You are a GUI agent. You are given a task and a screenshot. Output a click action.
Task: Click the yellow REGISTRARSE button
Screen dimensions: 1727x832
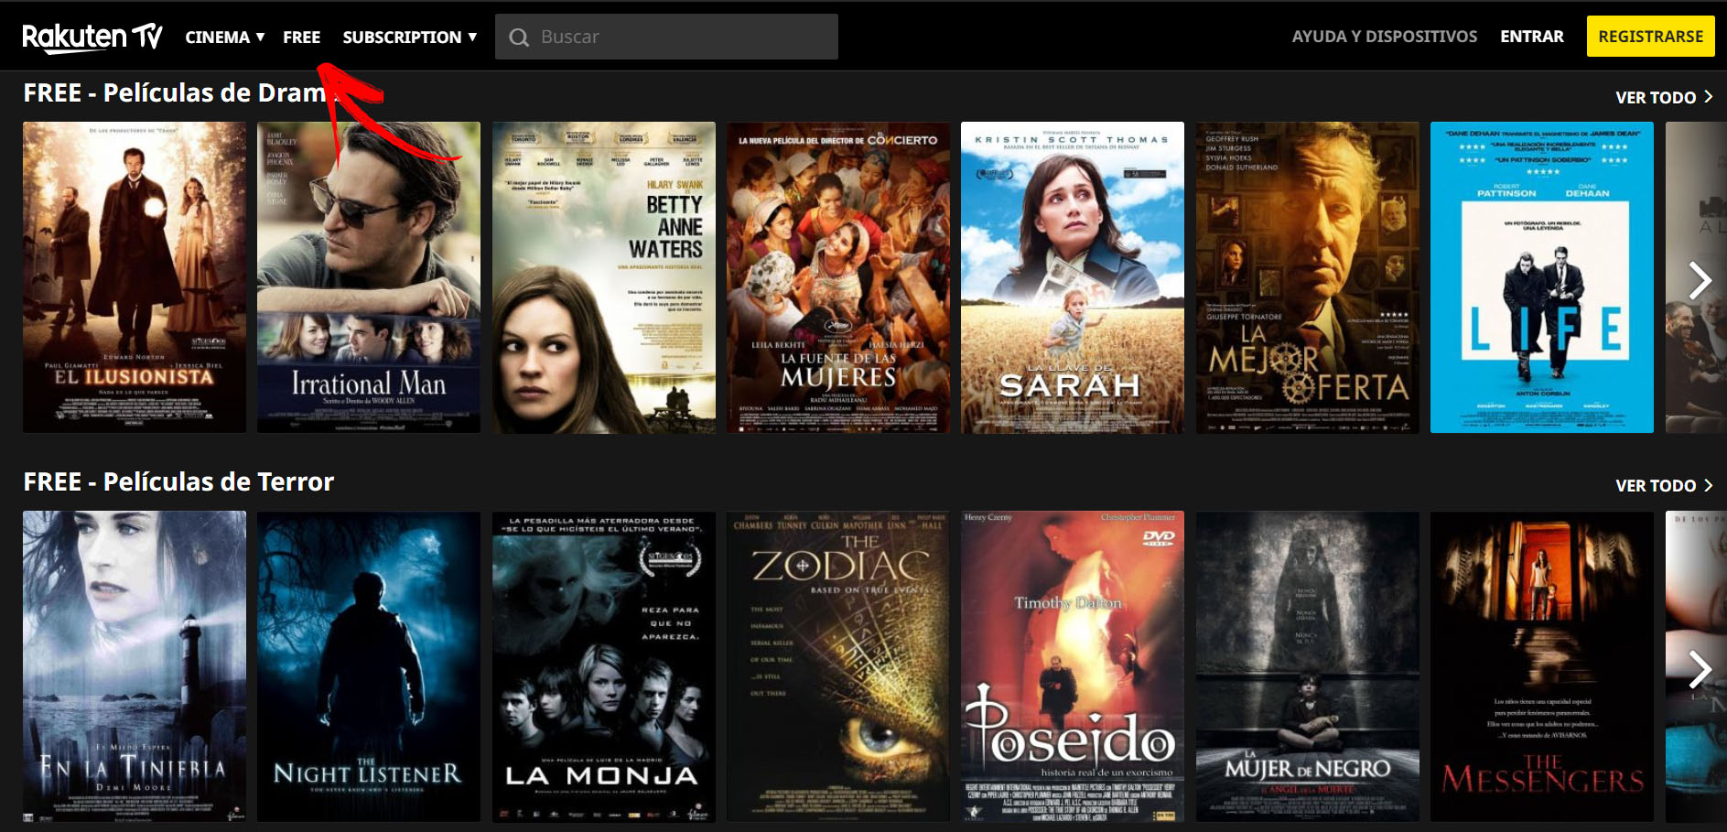point(1650,37)
